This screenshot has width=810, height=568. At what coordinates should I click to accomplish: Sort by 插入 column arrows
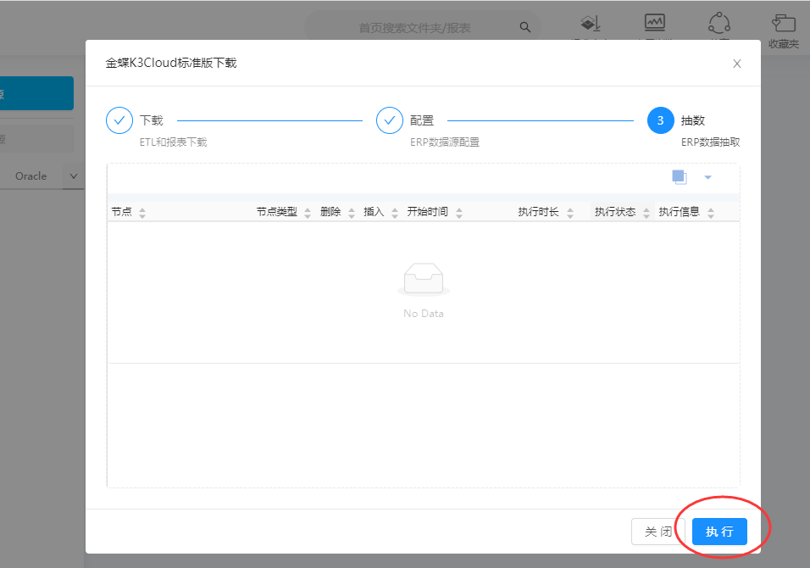coord(395,213)
